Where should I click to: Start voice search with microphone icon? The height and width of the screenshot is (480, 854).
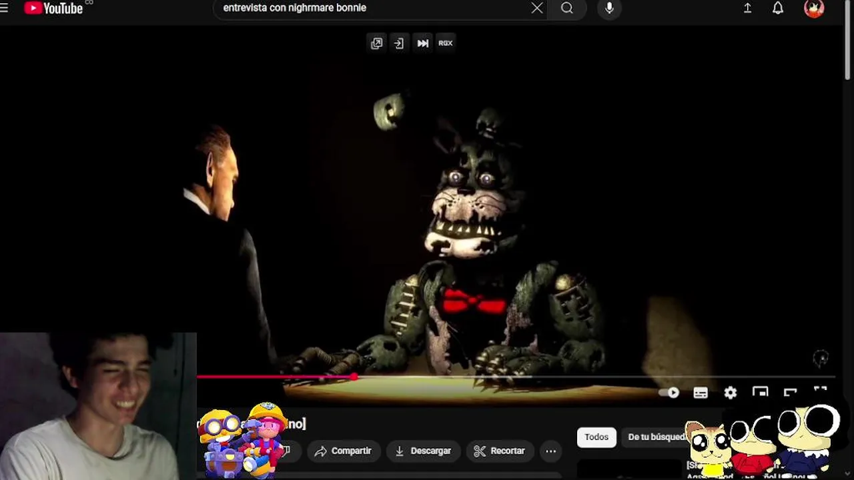[x=609, y=8]
